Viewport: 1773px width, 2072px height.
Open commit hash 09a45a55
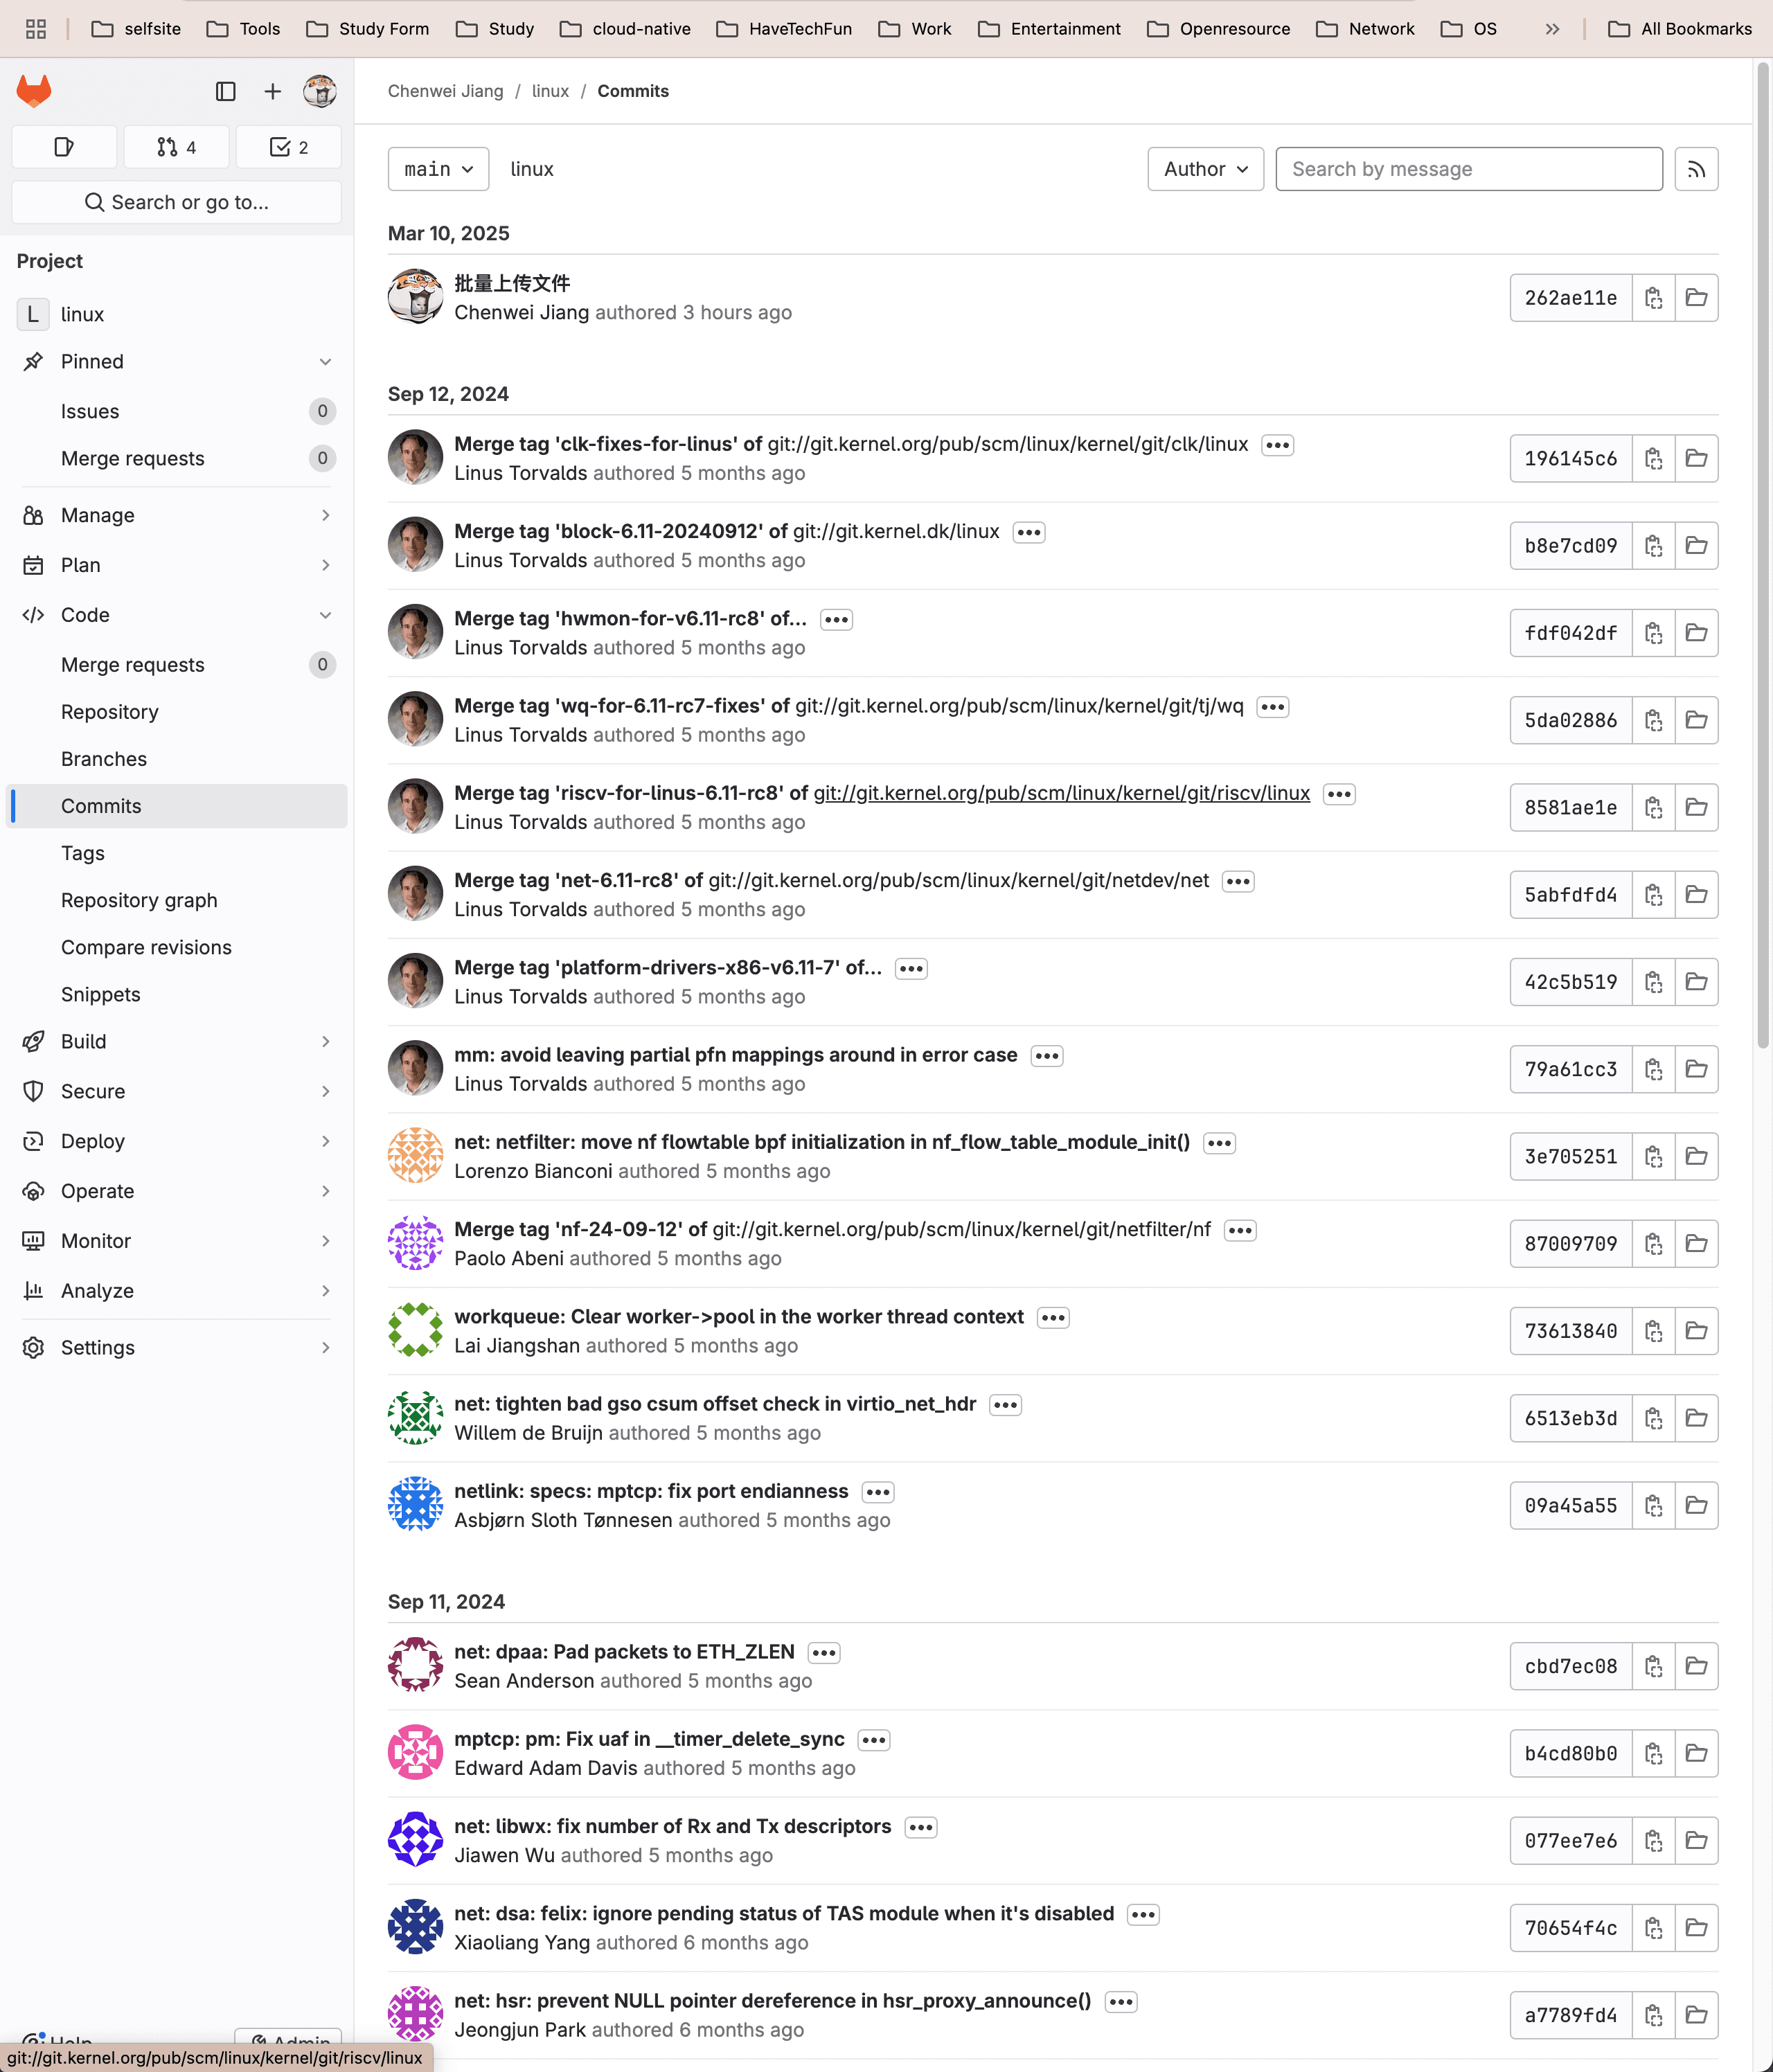pyautogui.click(x=1570, y=1505)
